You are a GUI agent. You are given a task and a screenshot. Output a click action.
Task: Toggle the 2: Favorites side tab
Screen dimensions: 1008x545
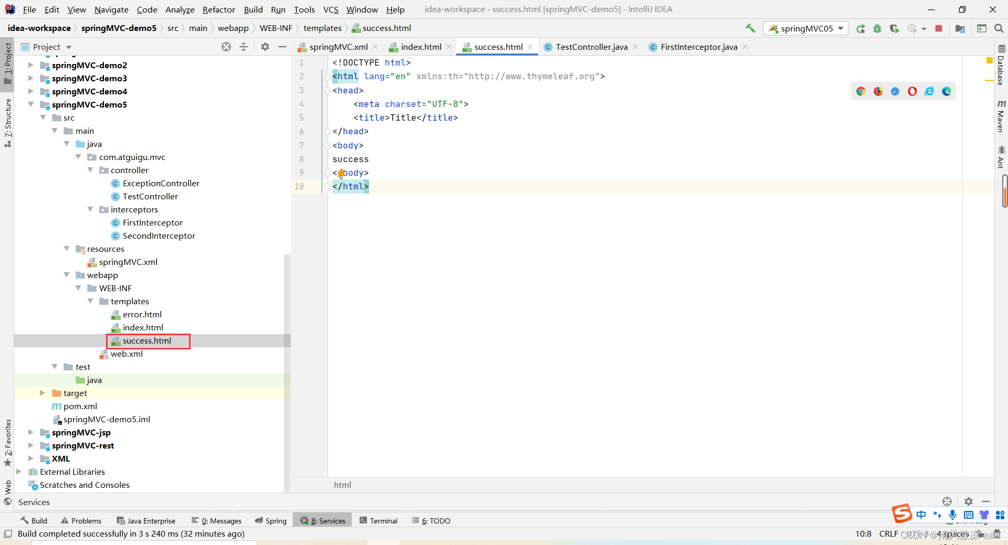tap(7, 443)
